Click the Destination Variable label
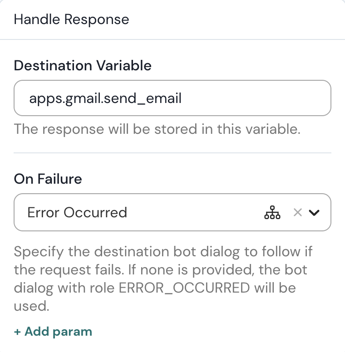 coord(83,65)
